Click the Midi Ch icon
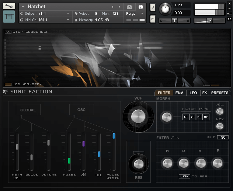Image resolution: width=233 pixels, height=191 pixels. pos(22,20)
